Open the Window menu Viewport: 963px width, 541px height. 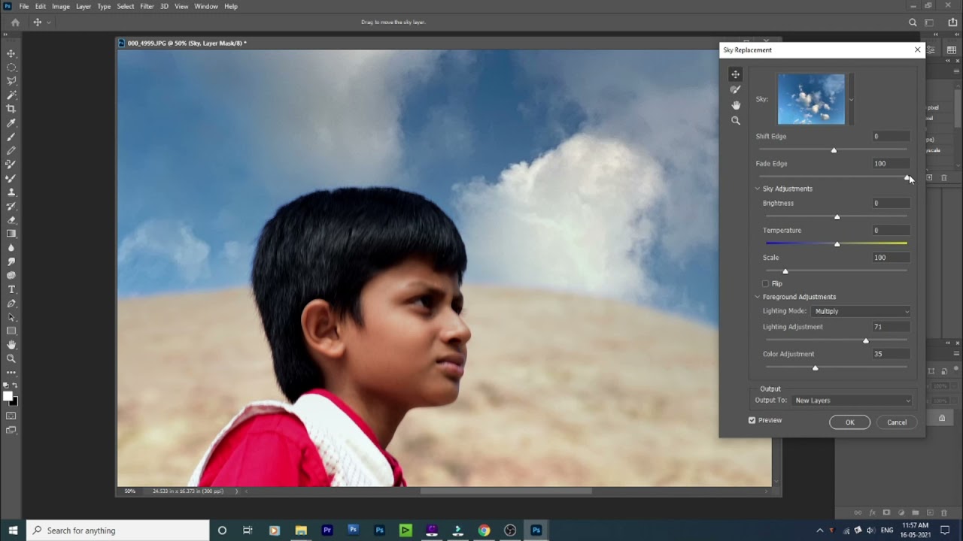point(206,6)
